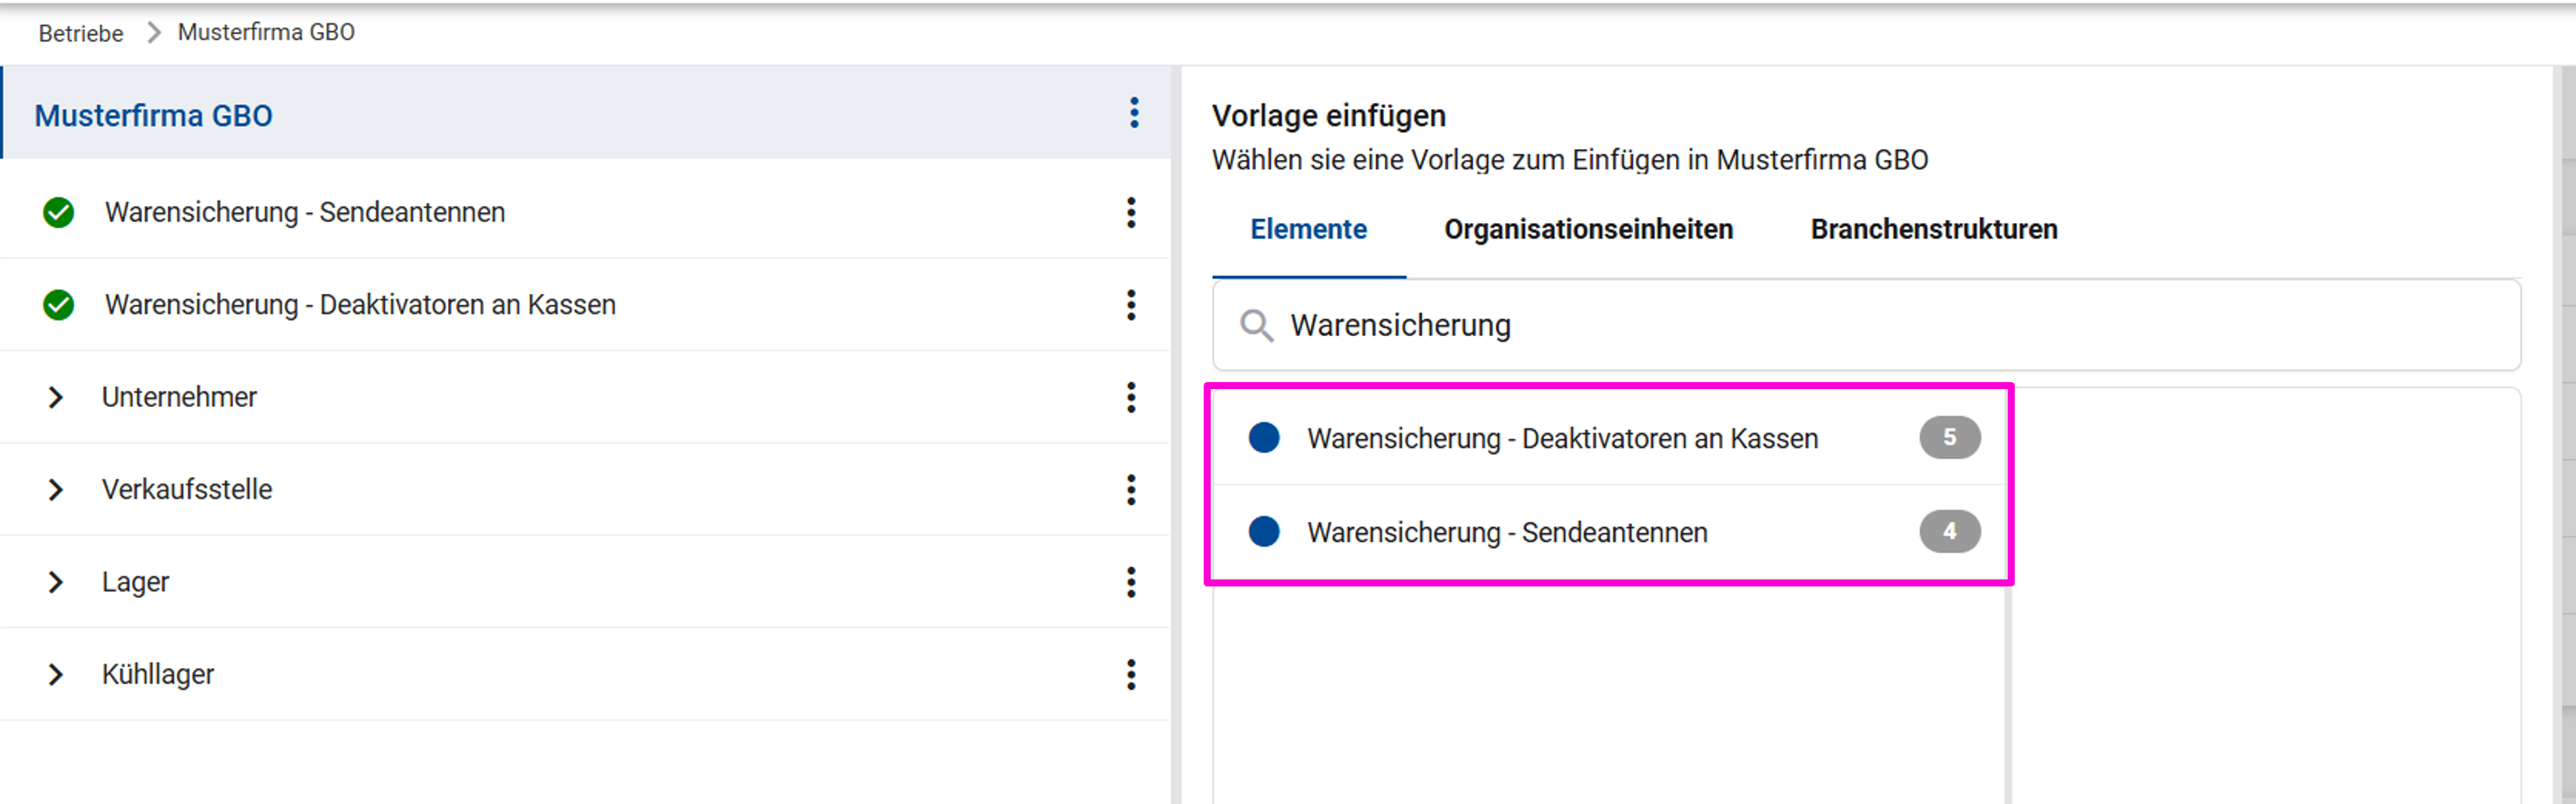2576x804 pixels.
Task: Open the Musterfirma GBO three-dot menu
Action: coord(1133,113)
